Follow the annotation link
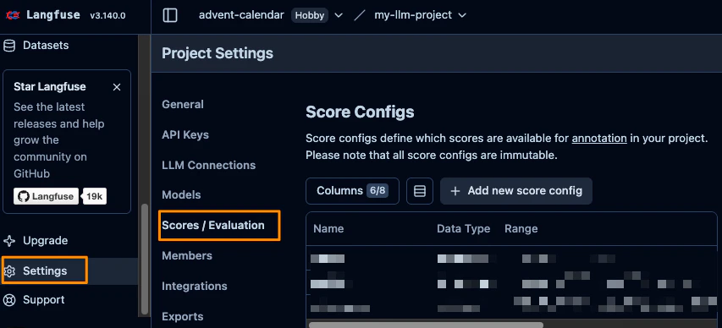 click(x=599, y=138)
